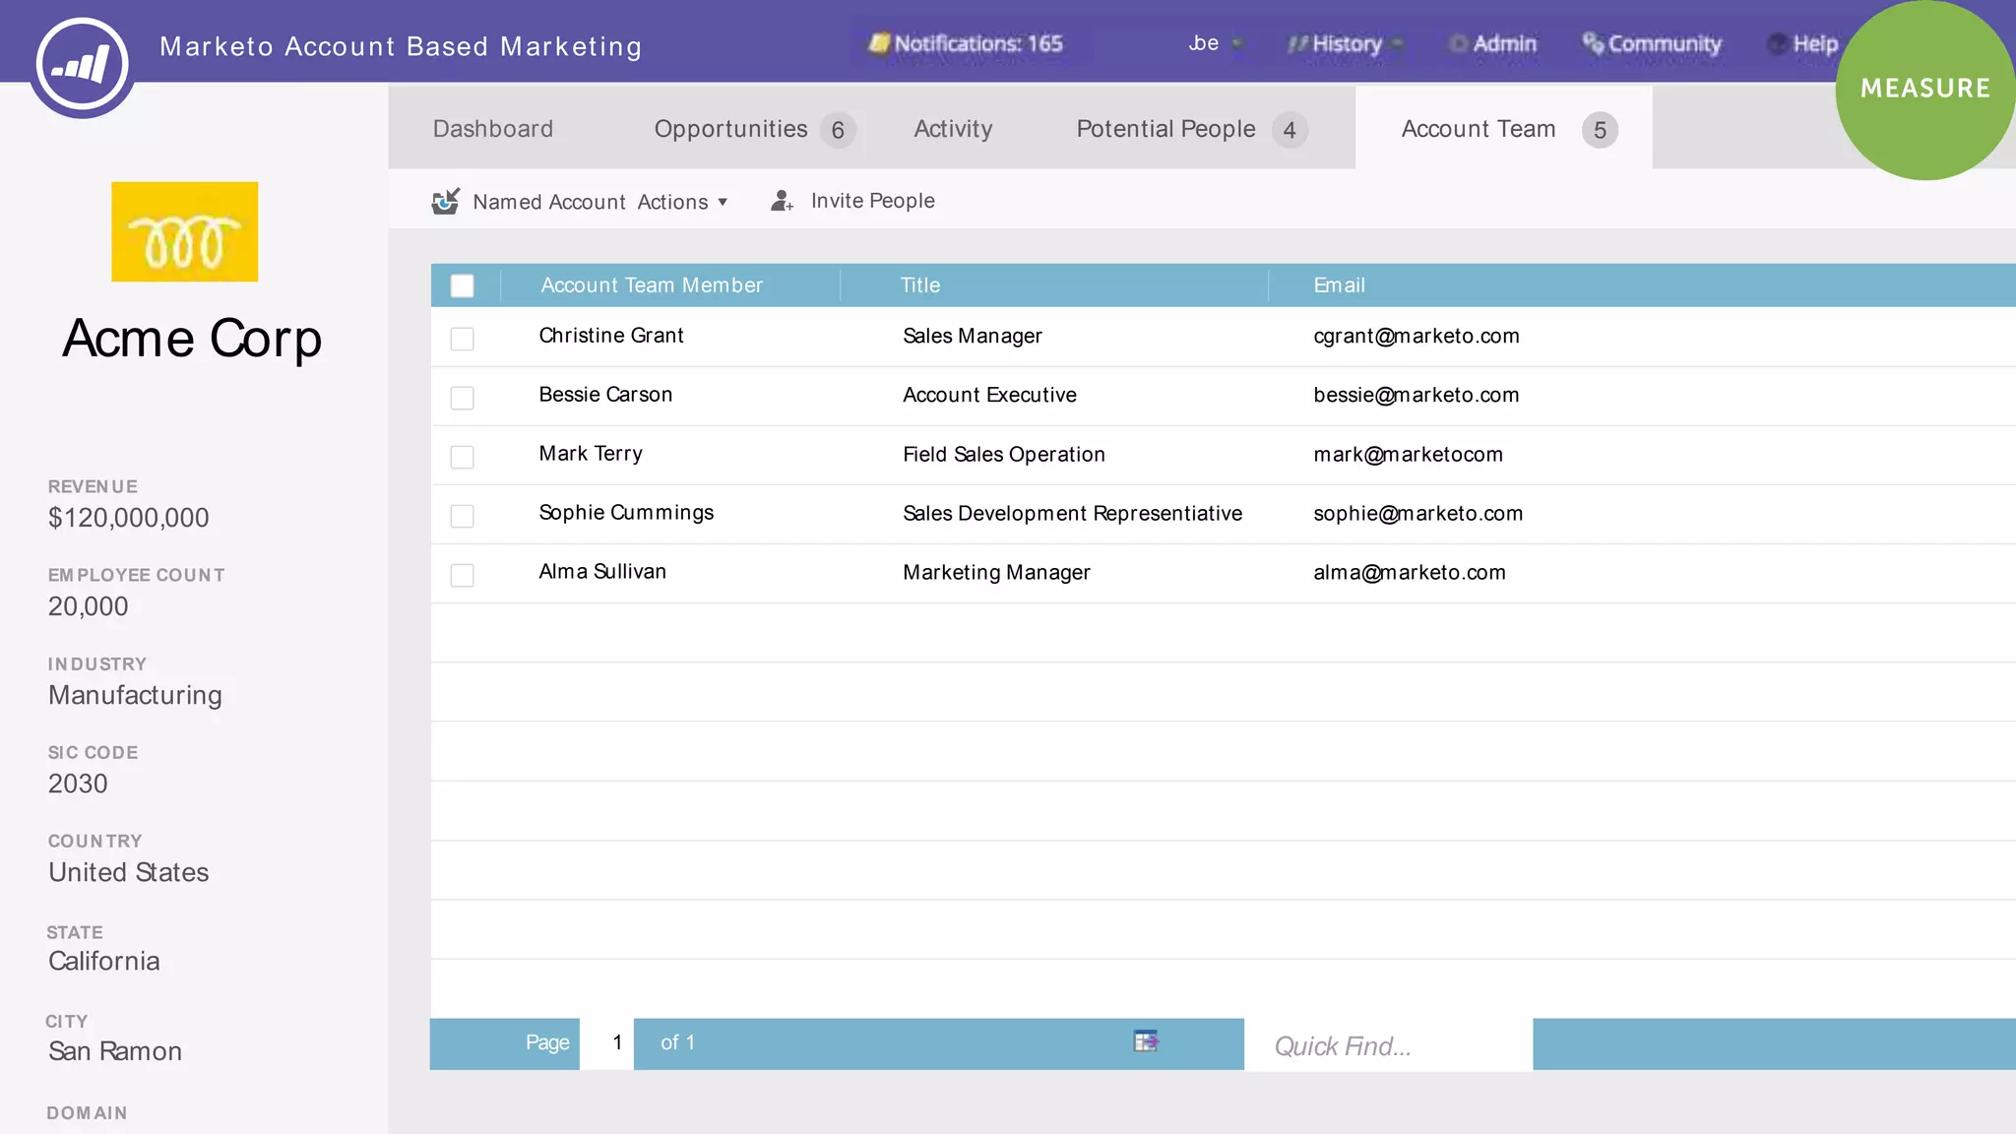Click the Help link
The width and height of the screenshot is (2016, 1134).
pyautogui.click(x=1815, y=43)
